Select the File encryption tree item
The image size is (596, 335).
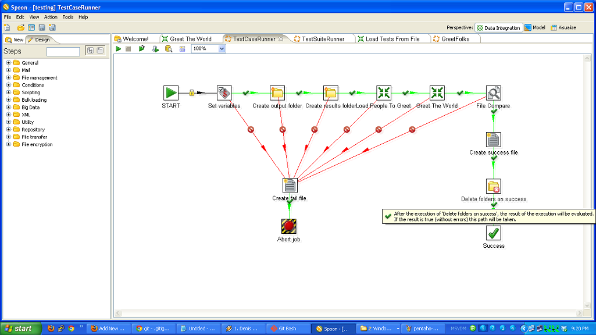pos(37,144)
